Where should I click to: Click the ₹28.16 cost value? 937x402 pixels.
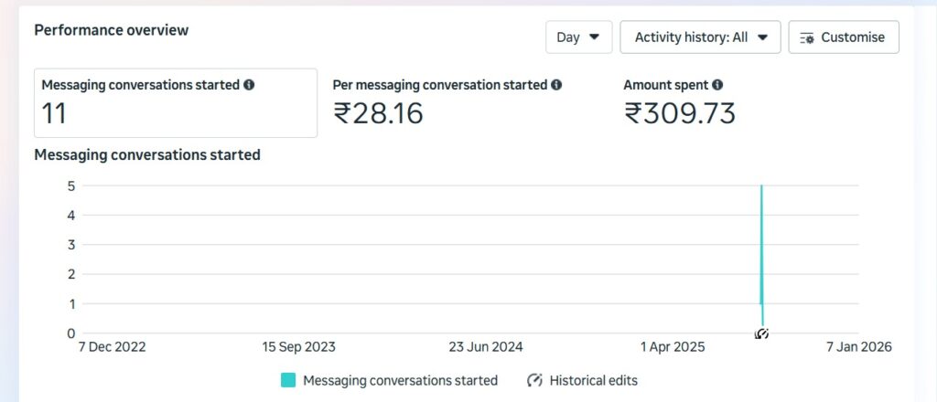(378, 113)
